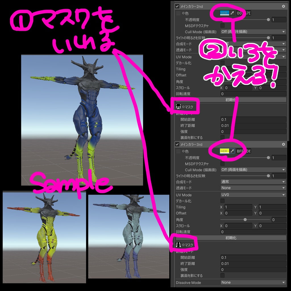The image size is (291, 291).
Task: Open blue HDR color swatch in メインカラー2nd
Action: click(225, 13)
